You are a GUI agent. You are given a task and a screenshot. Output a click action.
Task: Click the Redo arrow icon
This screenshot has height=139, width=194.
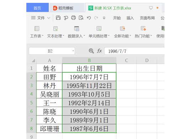pos(96,18)
